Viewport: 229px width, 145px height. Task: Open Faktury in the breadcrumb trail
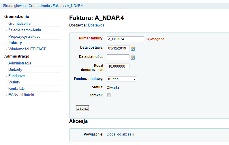point(58,6)
